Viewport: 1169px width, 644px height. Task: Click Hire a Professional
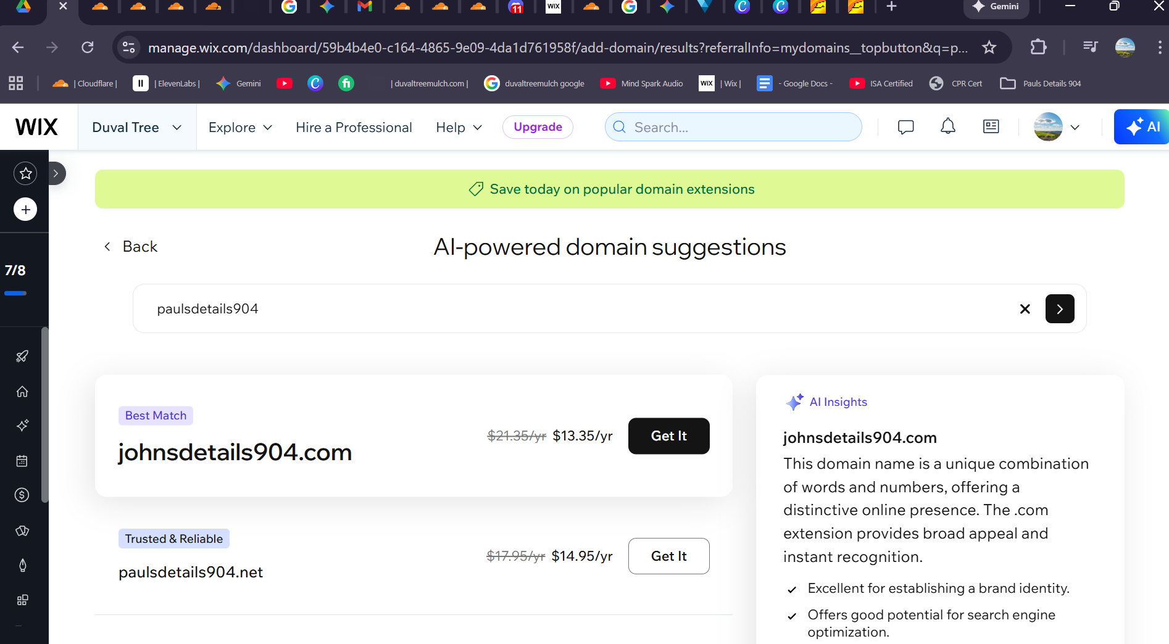pyautogui.click(x=354, y=127)
